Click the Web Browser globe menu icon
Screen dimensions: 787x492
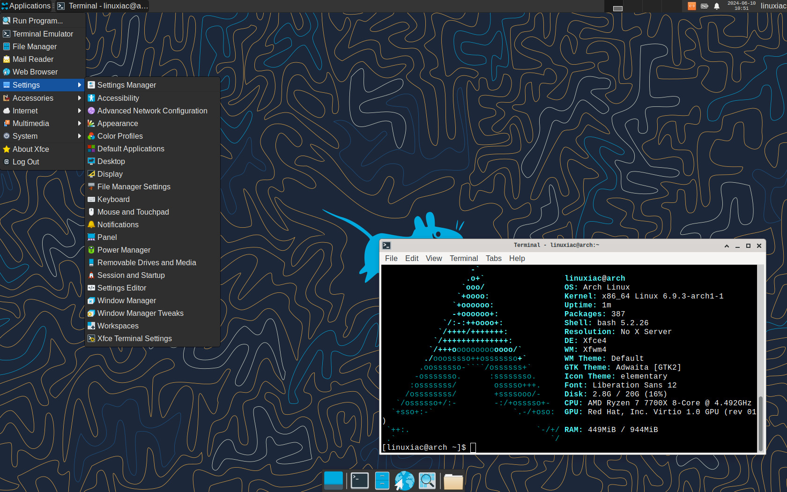point(7,72)
